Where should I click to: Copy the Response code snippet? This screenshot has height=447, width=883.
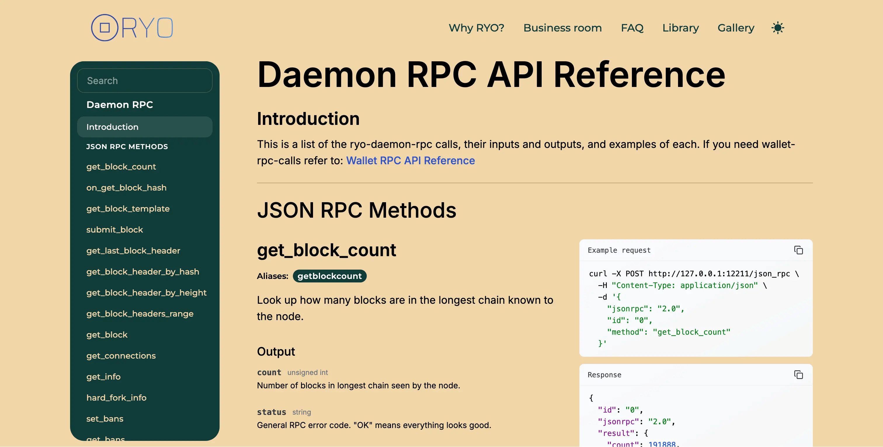798,375
